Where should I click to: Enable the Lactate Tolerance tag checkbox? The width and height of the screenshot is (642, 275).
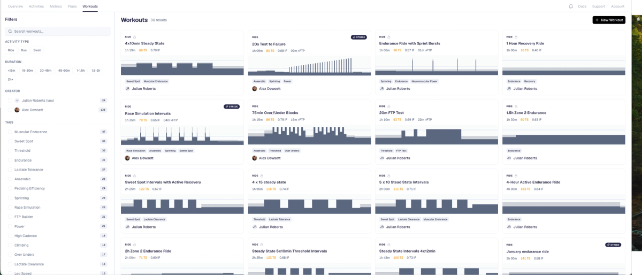coord(10,170)
